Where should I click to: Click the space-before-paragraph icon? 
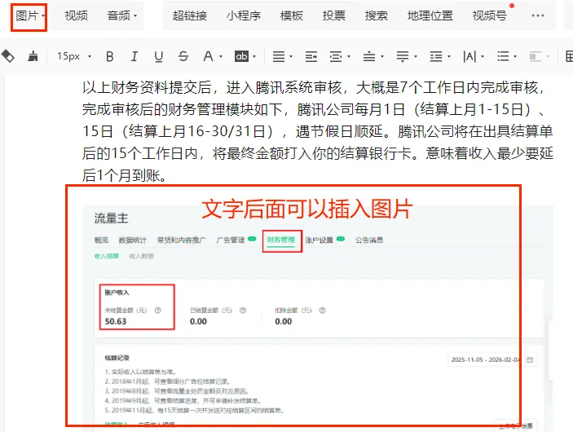coord(369,57)
